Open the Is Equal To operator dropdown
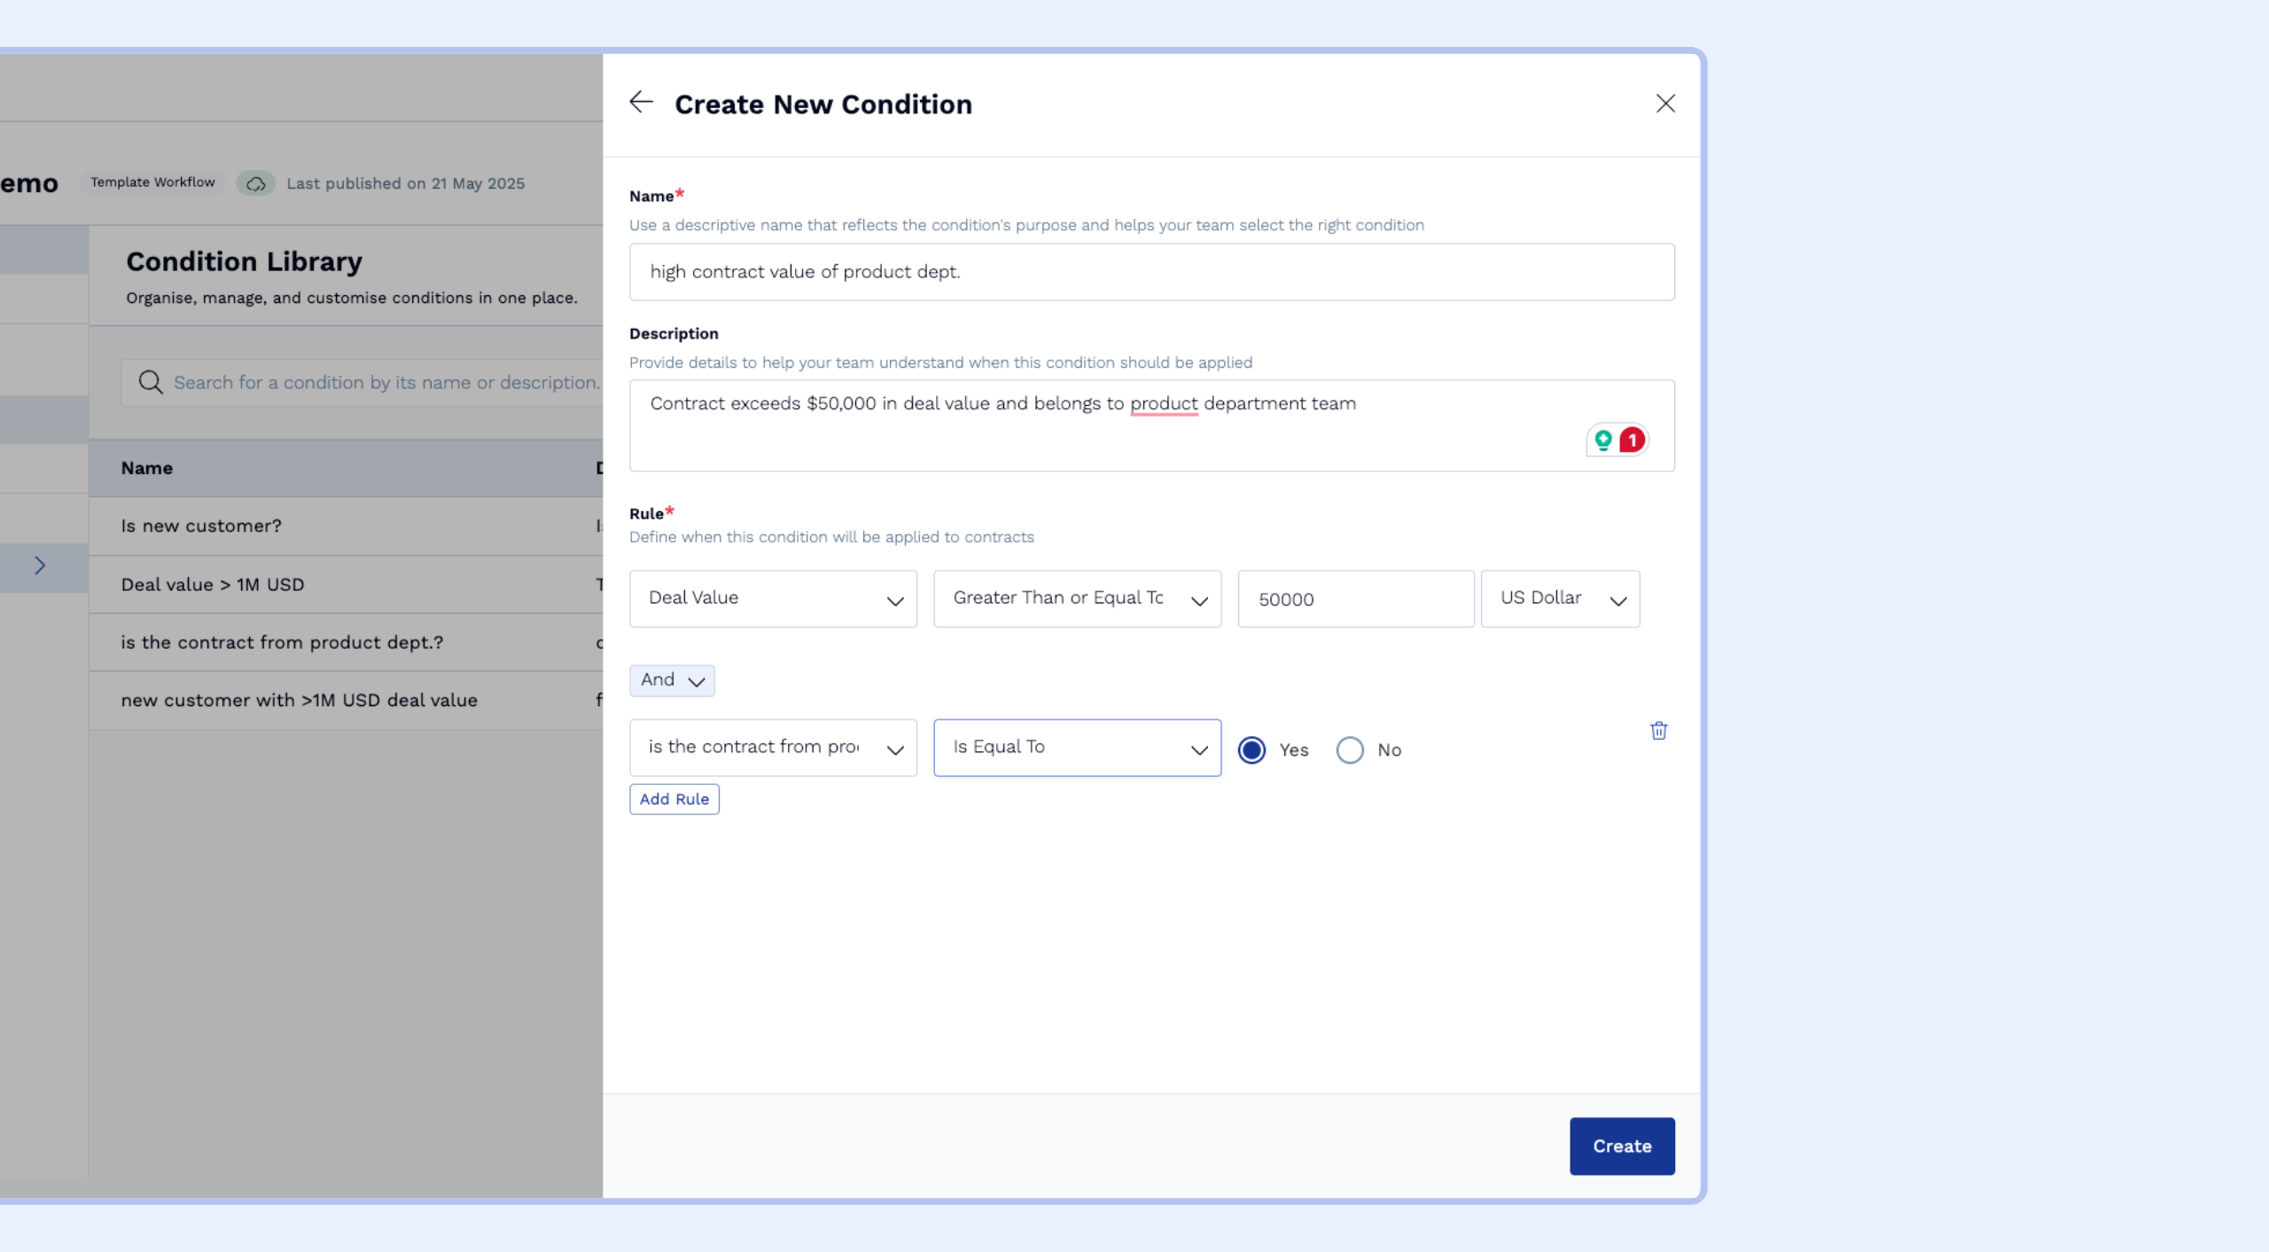This screenshot has width=2269, height=1252. [1076, 748]
